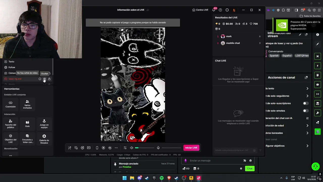The width and height of the screenshot is (323, 182).
Task: Expand restricción de edad option
Action: click(307, 126)
